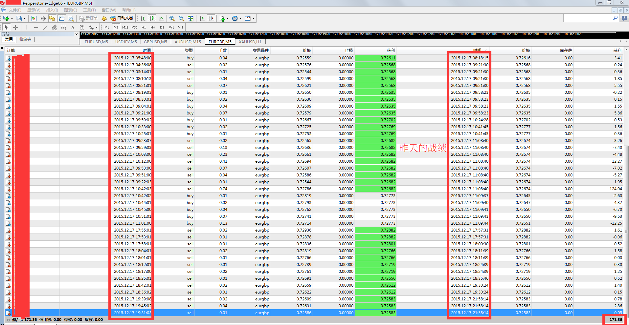Click the search magnifier icon

tap(615, 18)
